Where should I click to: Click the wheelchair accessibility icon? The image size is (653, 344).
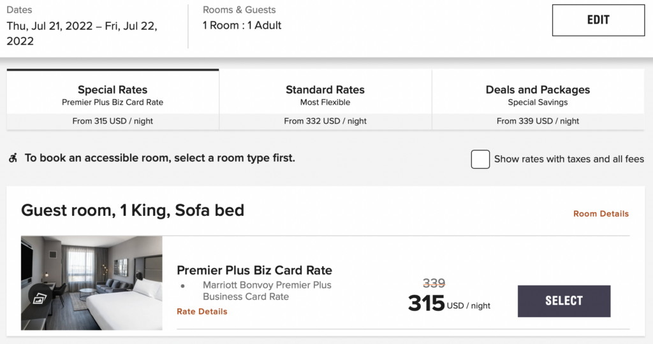13,158
